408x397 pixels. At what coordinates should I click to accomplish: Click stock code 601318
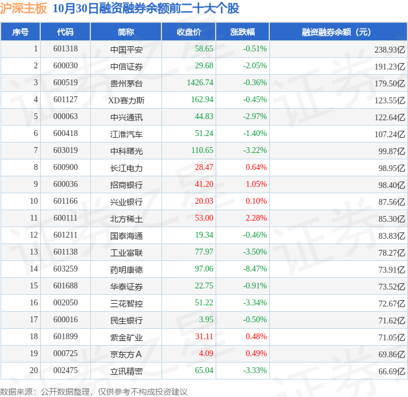(65, 48)
